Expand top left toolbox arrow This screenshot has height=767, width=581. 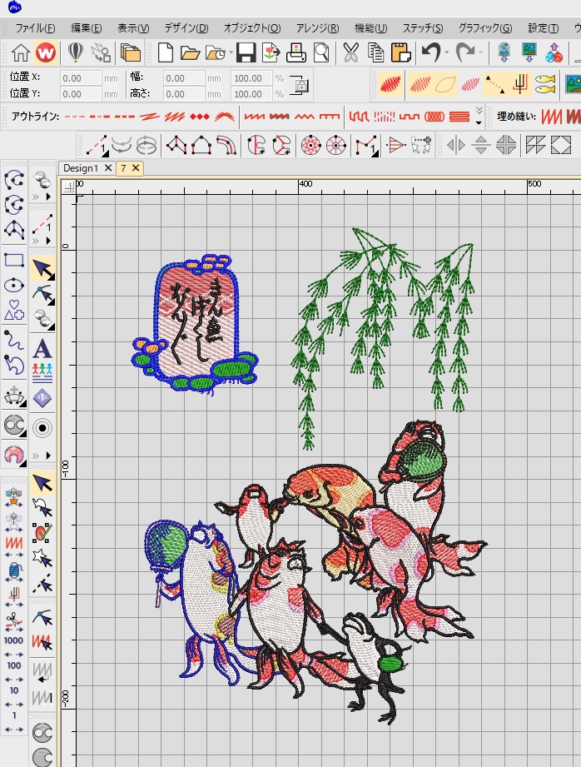pos(48,197)
